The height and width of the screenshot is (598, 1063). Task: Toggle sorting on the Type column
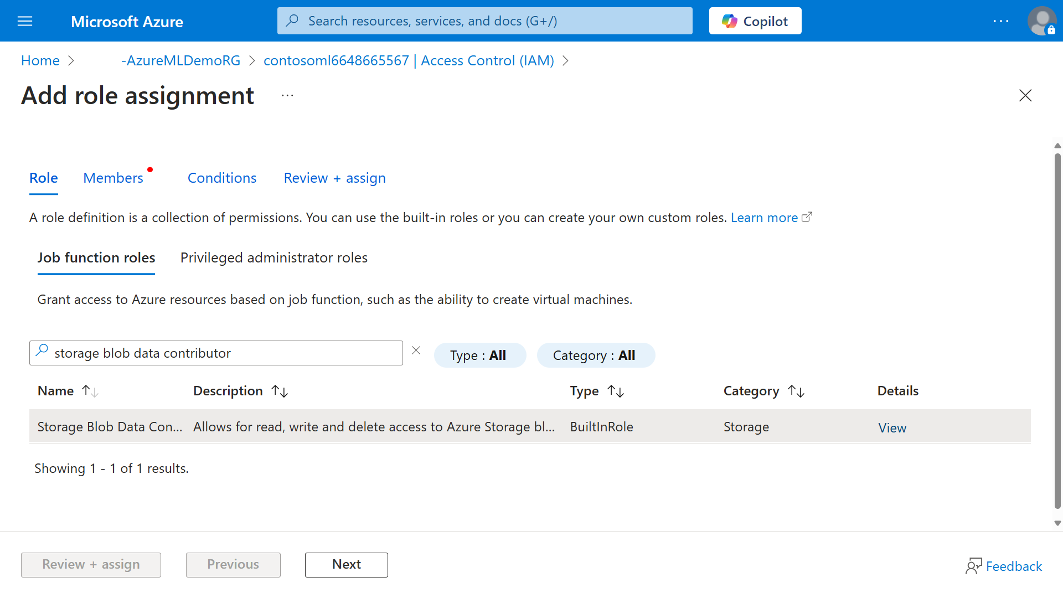tap(616, 390)
